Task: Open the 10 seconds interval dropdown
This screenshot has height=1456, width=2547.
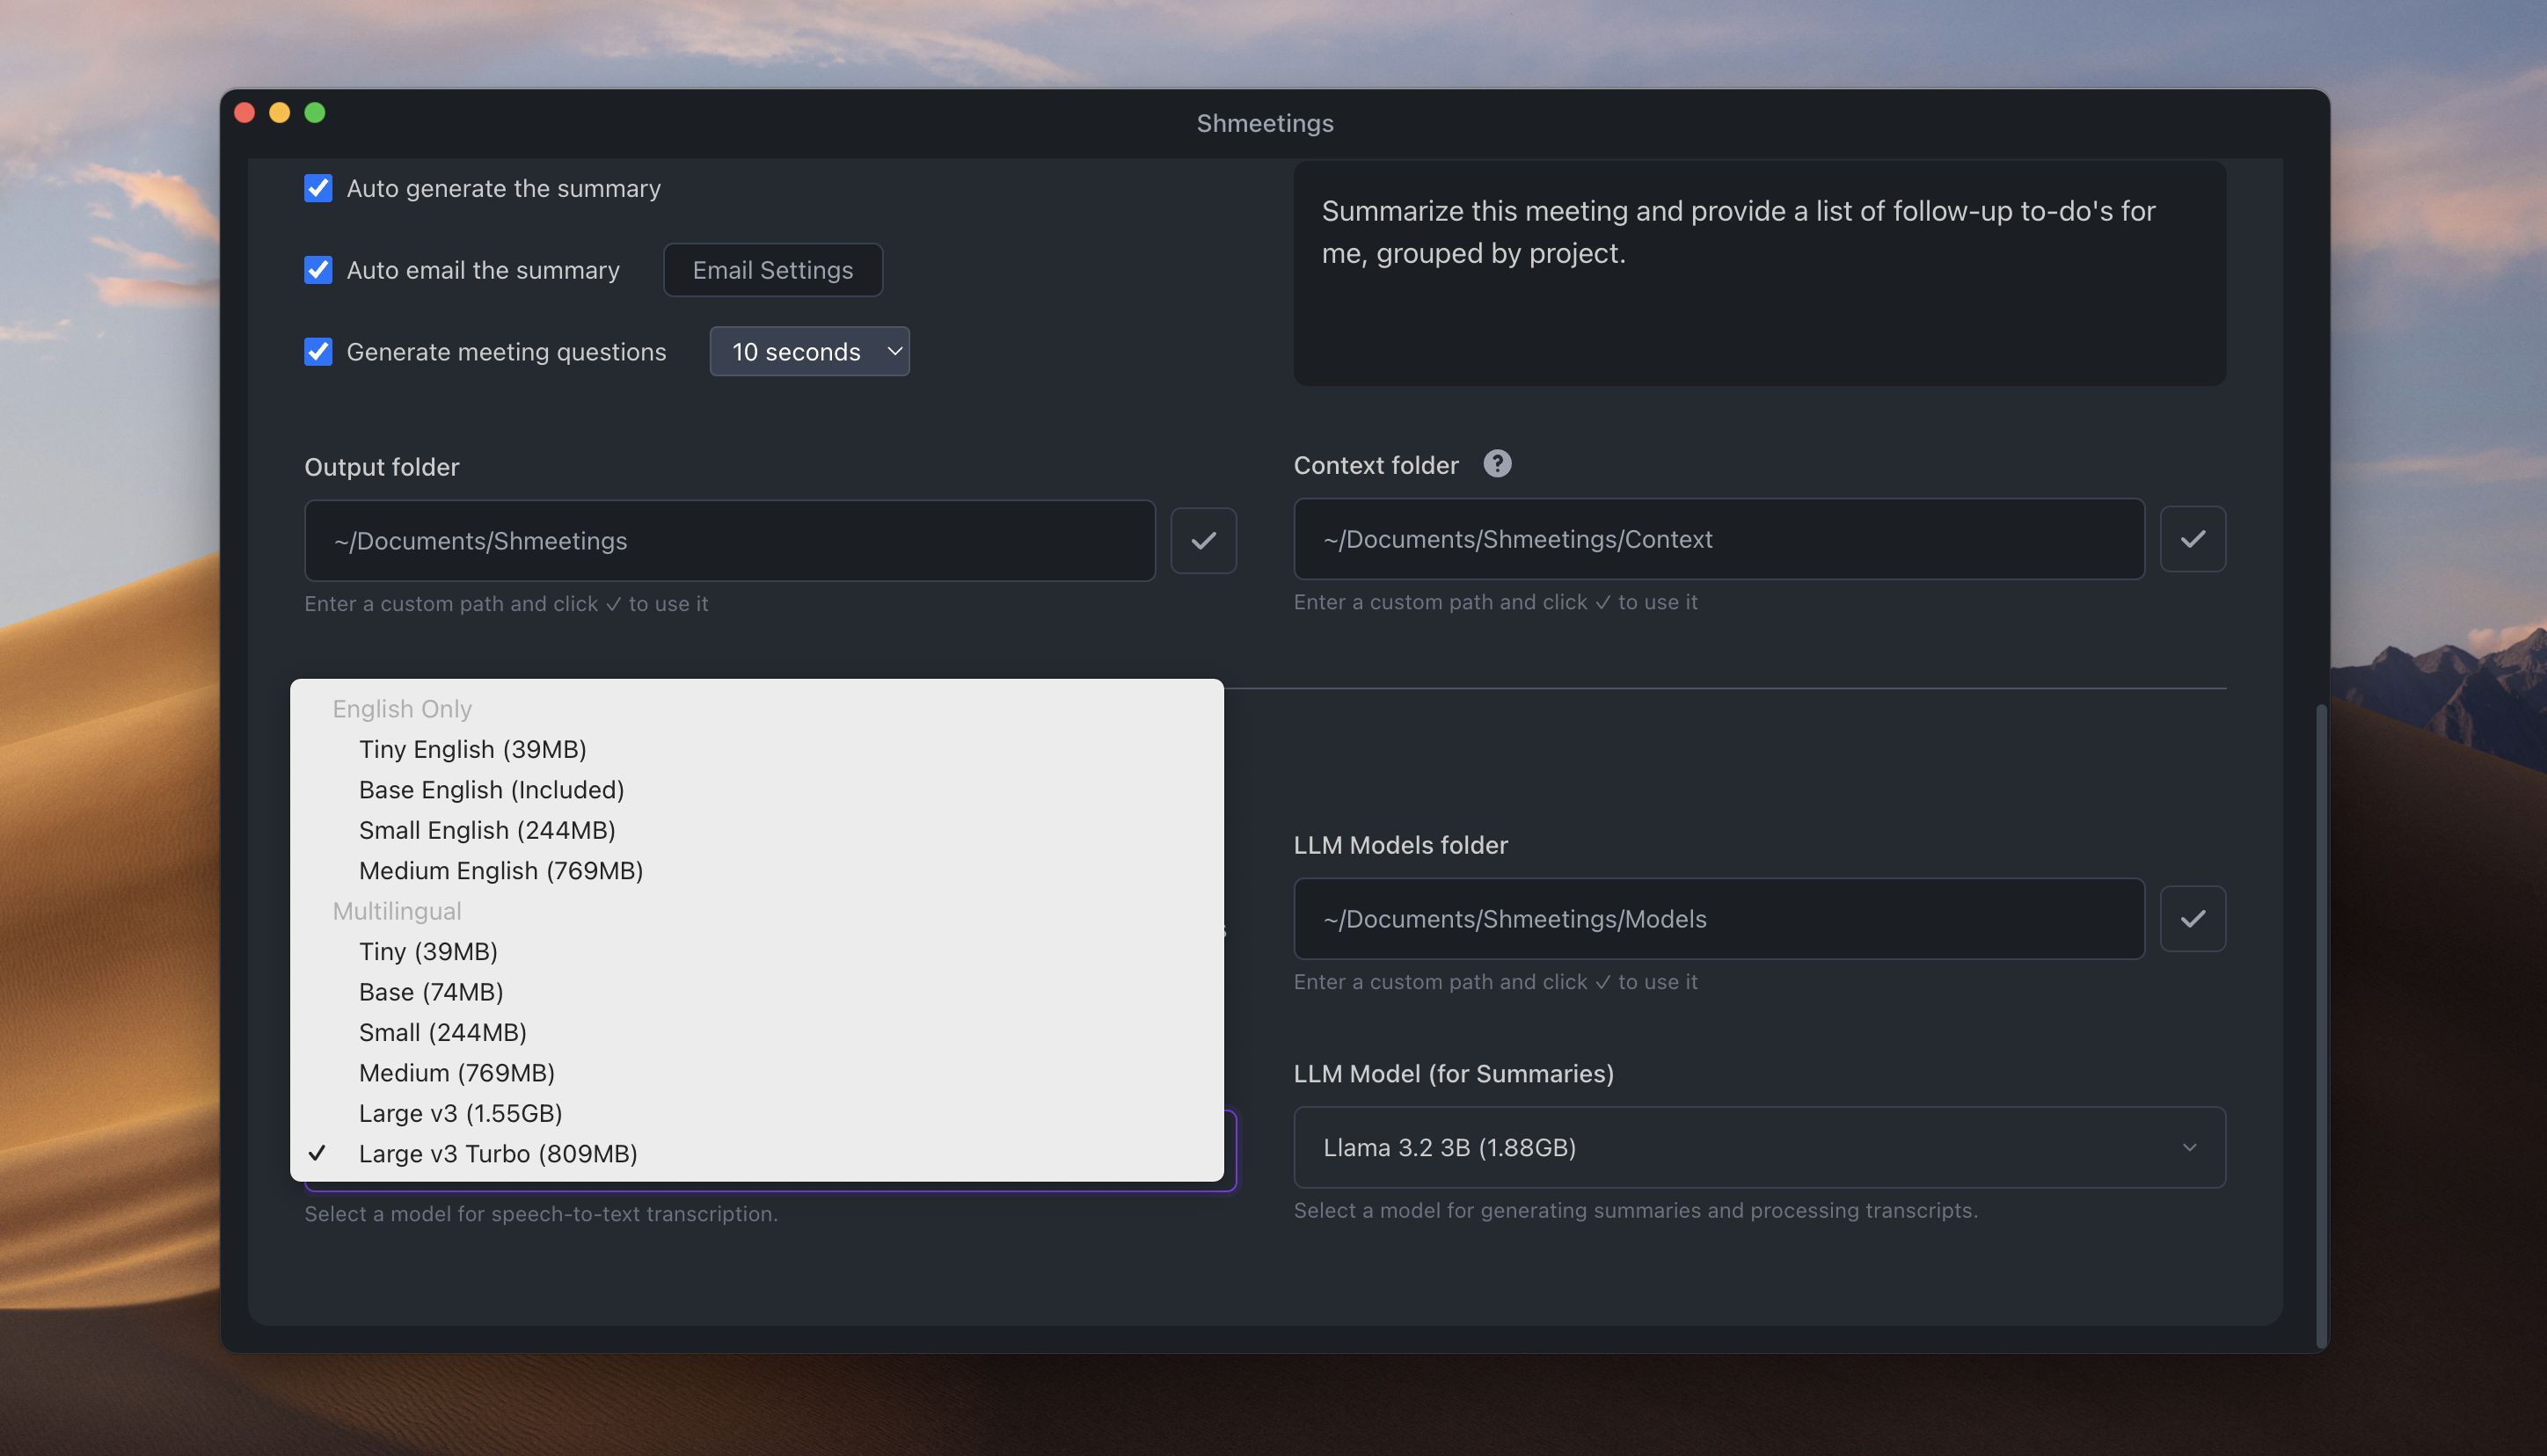Action: pyautogui.click(x=809, y=352)
